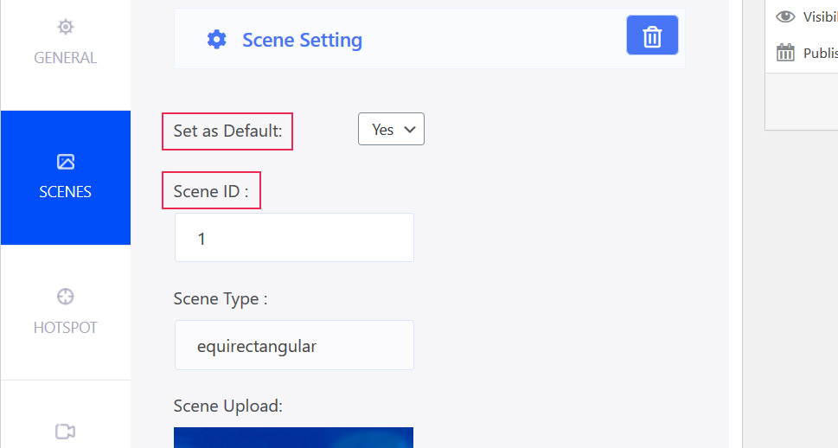Click the trash delete scene icon

pos(652,35)
